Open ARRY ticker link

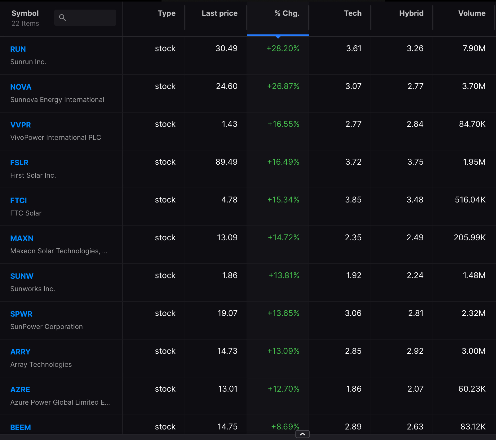click(20, 352)
